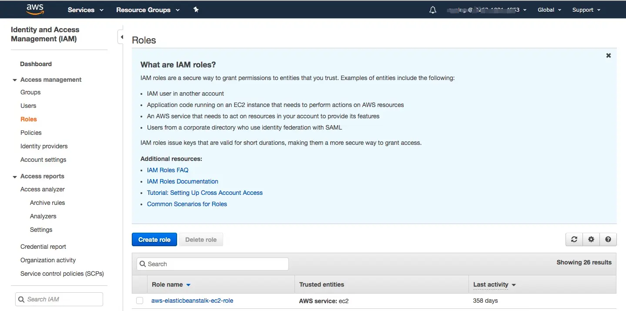The height and width of the screenshot is (311, 626).
Task: Click the pin shortcuts icon in header
Action: 196,10
